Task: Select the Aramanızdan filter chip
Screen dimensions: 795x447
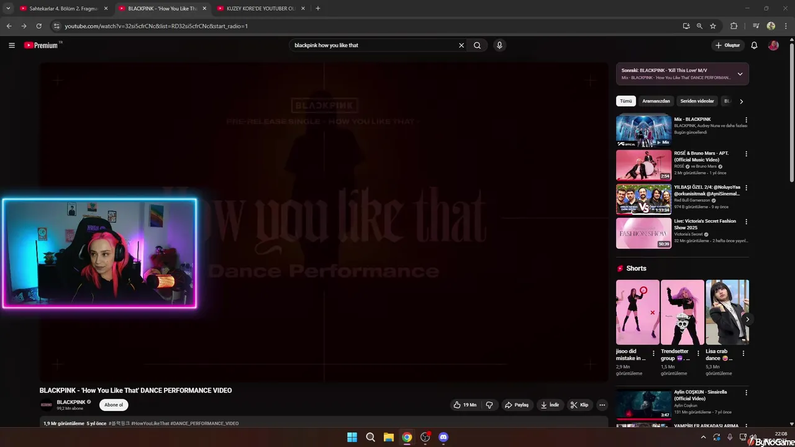Action: 656,101
